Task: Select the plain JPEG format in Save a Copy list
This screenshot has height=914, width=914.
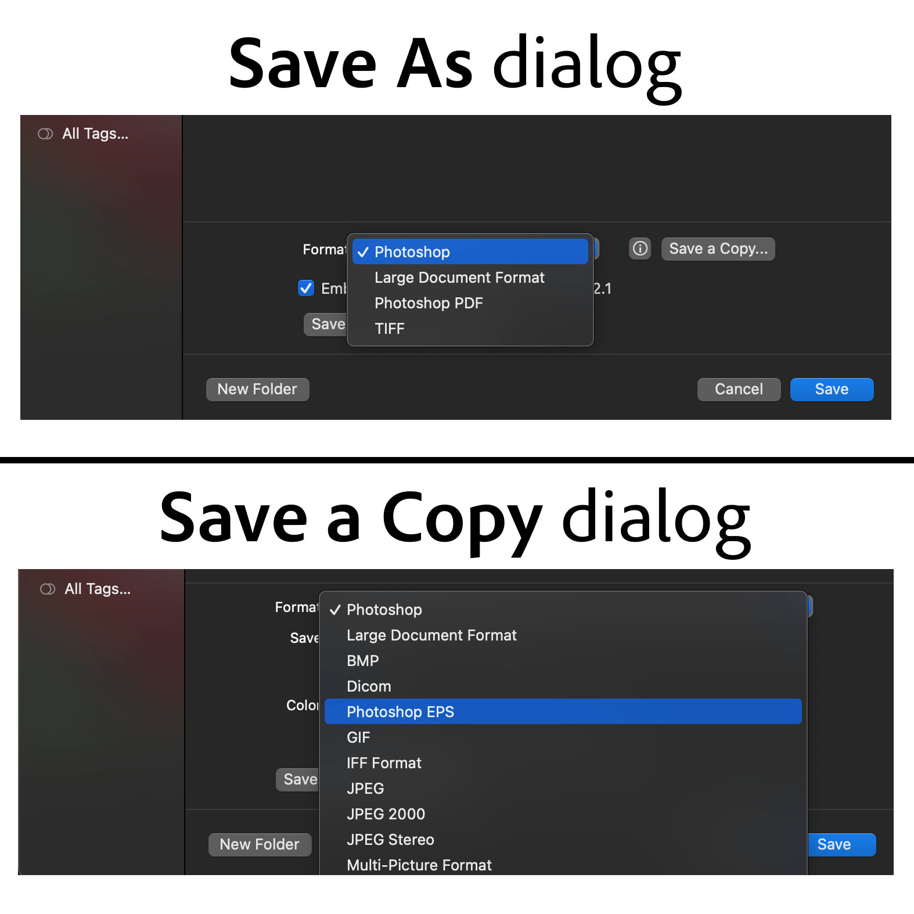Action: click(563, 789)
